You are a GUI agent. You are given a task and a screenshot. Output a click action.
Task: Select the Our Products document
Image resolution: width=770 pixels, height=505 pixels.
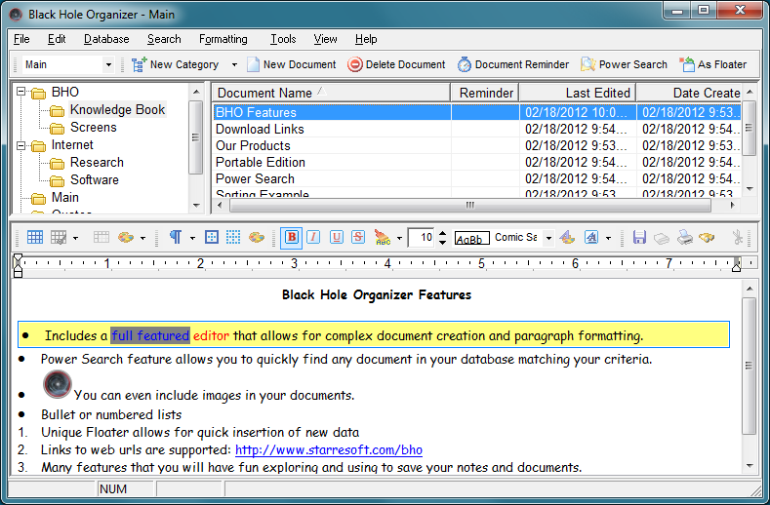point(253,146)
